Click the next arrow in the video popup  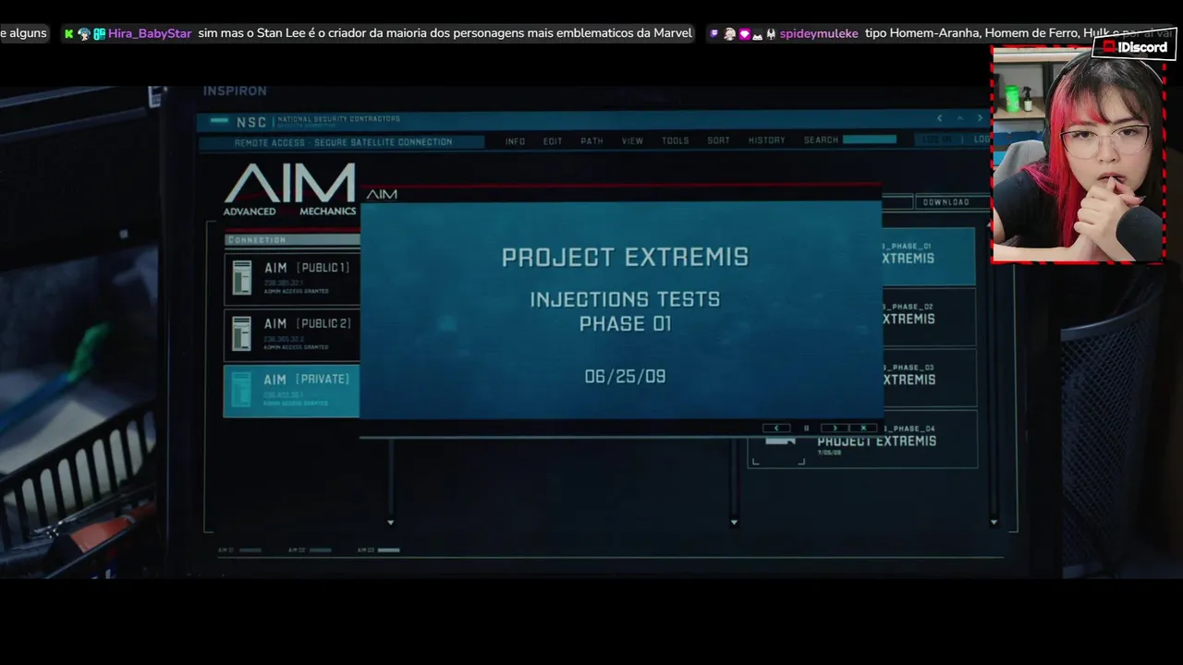(835, 428)
